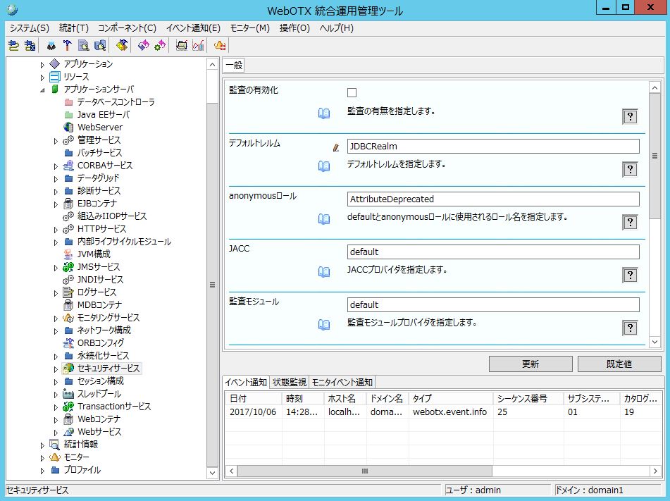Click the connect toolbar icon
This screenshot has height=501, width=670.
coord(13,46)
